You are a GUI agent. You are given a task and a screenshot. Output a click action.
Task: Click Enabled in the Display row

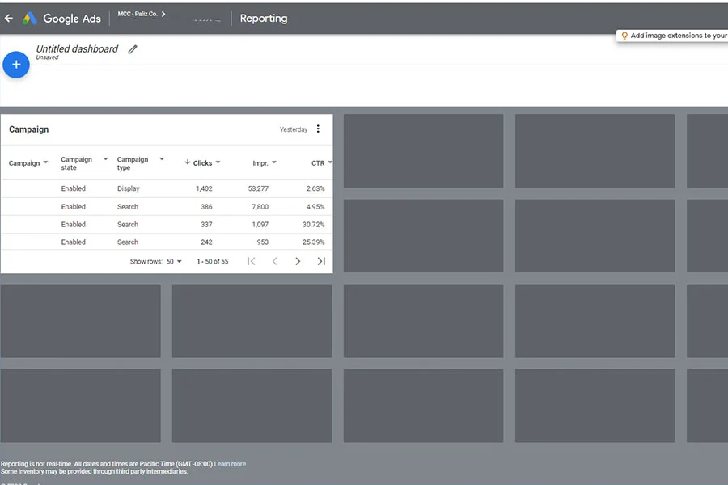click(x=74, y=188)
